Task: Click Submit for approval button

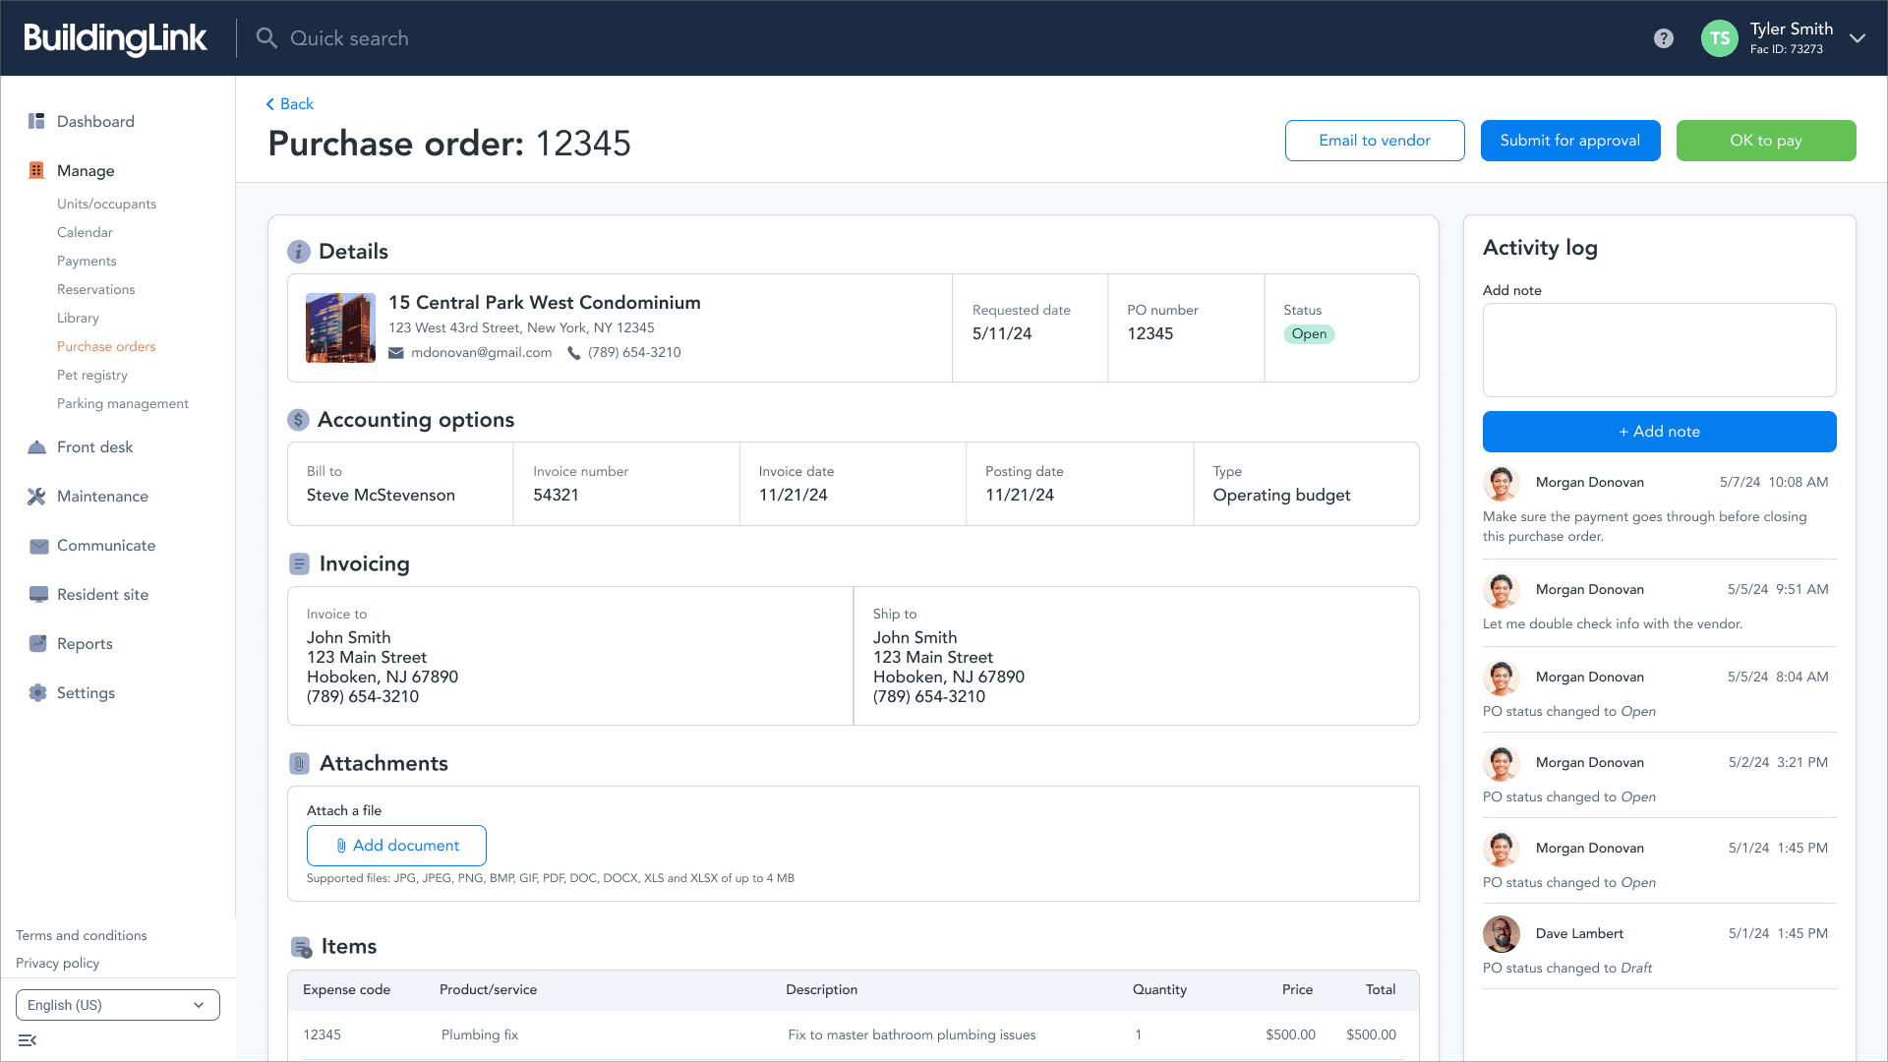Action: click(1569, 141)
